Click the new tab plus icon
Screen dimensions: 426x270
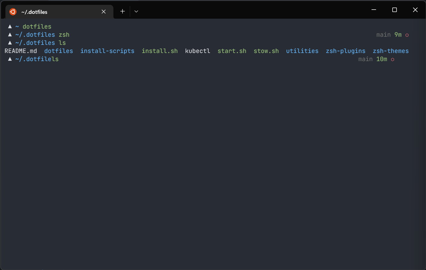pyautogui.click(x=122, y=11)
